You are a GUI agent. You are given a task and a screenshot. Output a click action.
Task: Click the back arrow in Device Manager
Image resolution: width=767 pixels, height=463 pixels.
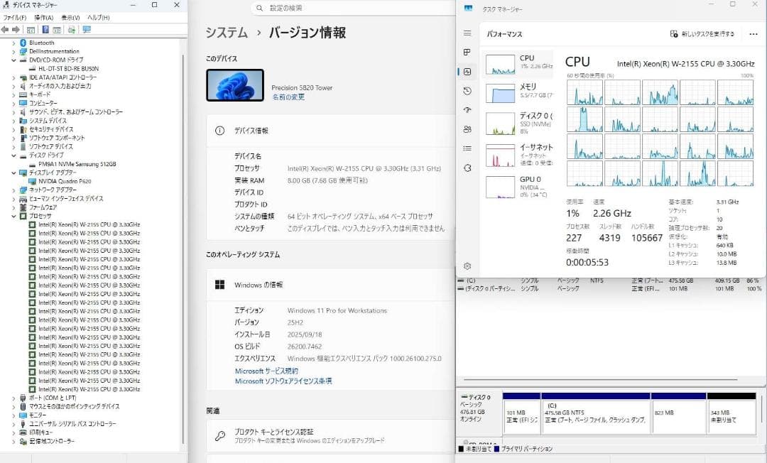6,29
